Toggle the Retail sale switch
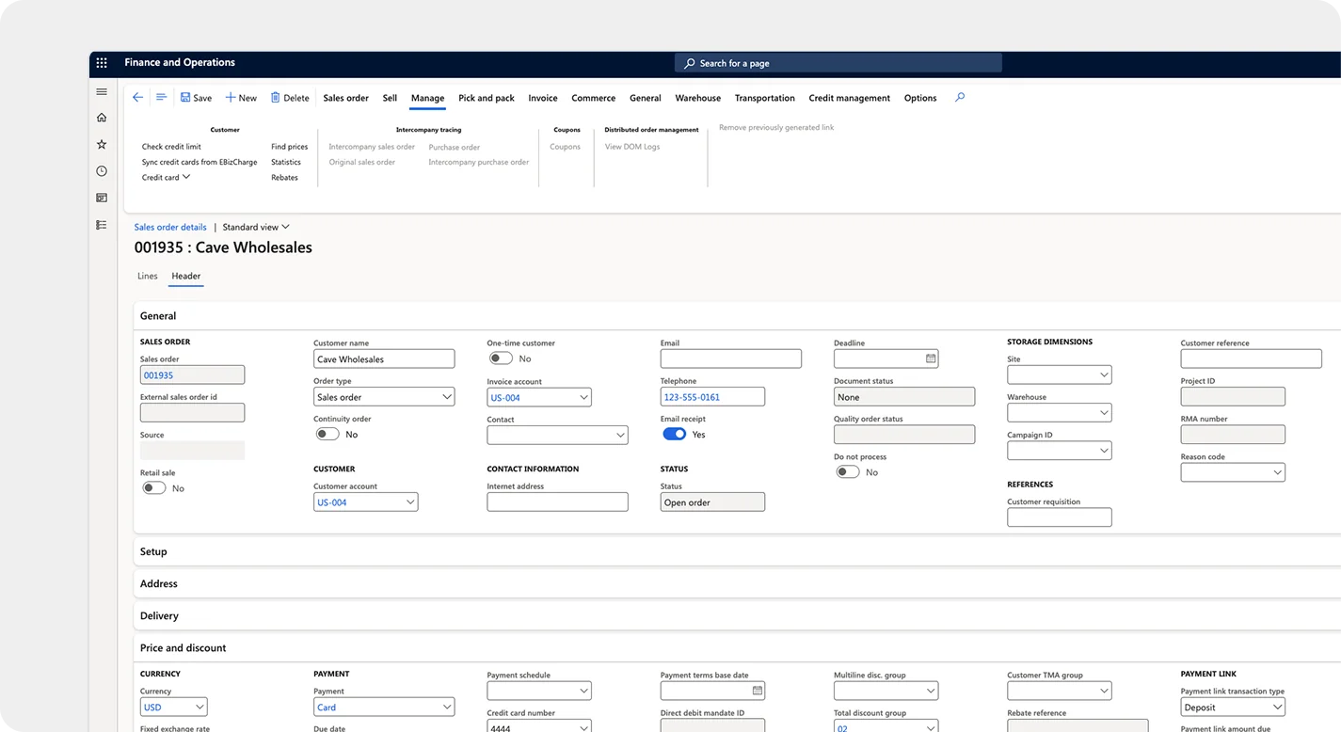The width and height of the screenshot is (1341, 732). point(154,488)
